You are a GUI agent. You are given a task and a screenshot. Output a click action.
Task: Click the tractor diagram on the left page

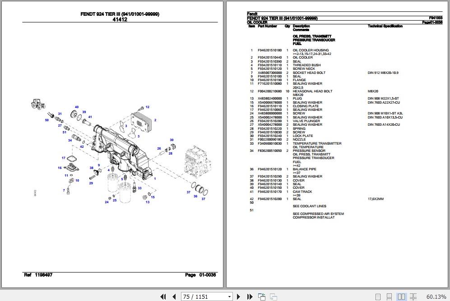click(38, 104)
